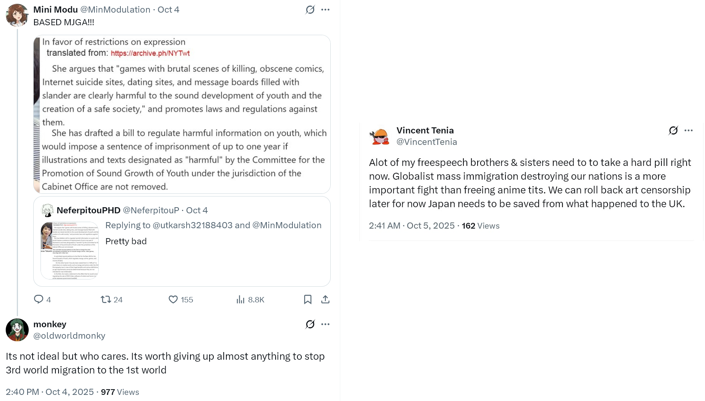Viewport: 705px width, 401px height.
Task: Like the post with 155 likes
Action: point(173,299)
